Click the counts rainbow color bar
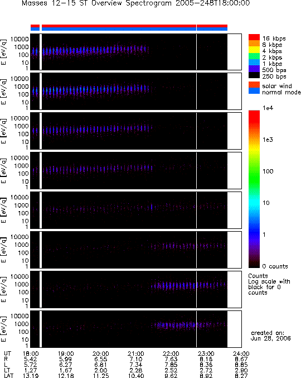Image resolution: width=301 pixels, height=378 pixels. [x=254, y=189]
